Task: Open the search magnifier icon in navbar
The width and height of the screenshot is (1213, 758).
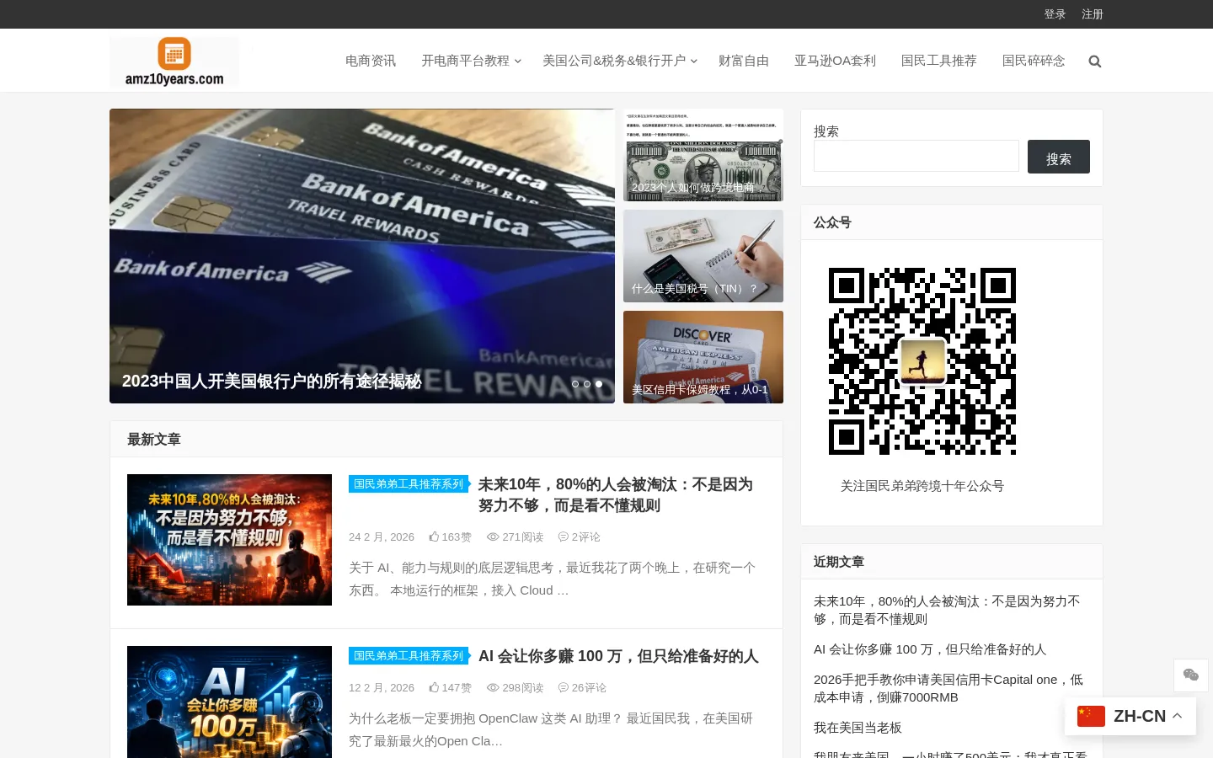Action: [x=1095, y=61]
